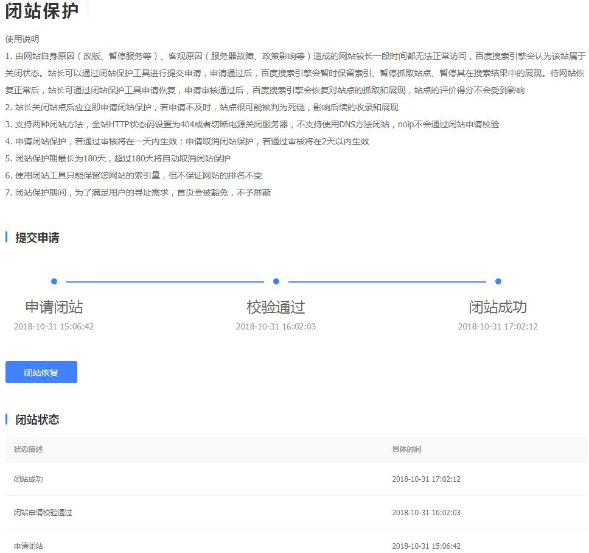Viewport: 589px width, 553px height.
Task: Select the 申请闭站 step label
Action: (54, 307)
